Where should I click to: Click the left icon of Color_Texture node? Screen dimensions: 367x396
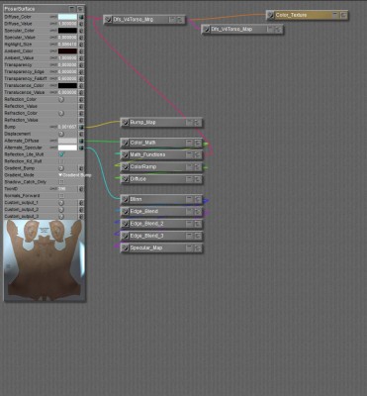270,15
